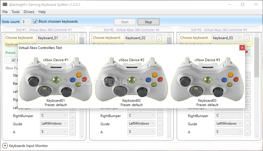Click blue X button on Device #3 controller
Viewport: 263px width, 151px height.
pos(224,80)
